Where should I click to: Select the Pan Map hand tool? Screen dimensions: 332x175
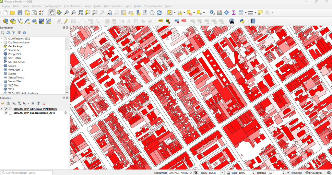(52, 13)
